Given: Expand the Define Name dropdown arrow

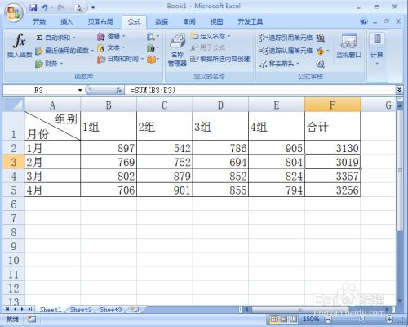Looking at the screenshot, I should tap(229, 36).
